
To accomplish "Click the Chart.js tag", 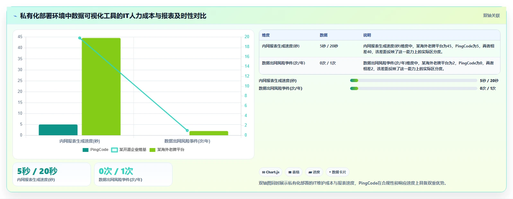I will 270,172.
